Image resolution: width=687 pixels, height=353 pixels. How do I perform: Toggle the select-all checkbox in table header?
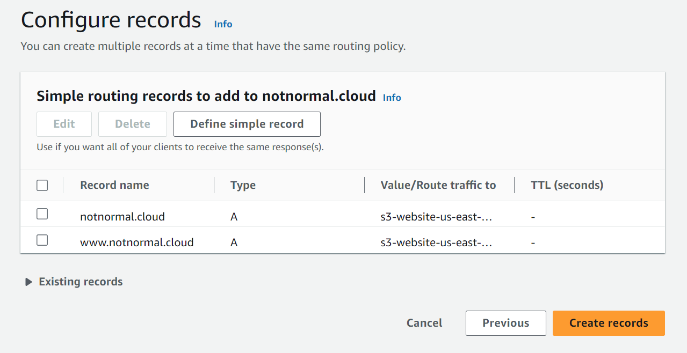tap(42, 186)
